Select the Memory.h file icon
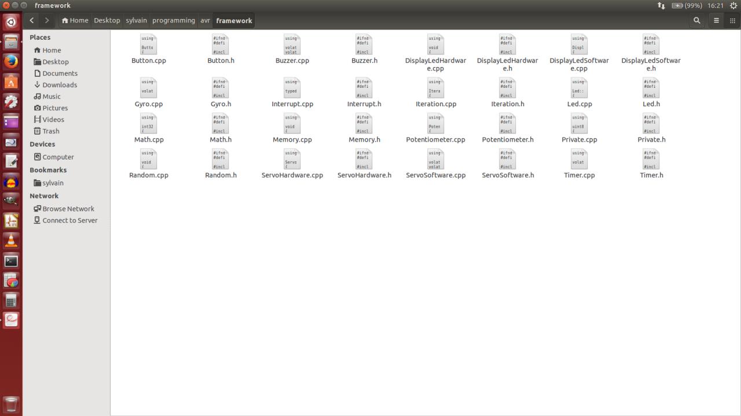The image size is (741, 416). click(x=364, y=124)
